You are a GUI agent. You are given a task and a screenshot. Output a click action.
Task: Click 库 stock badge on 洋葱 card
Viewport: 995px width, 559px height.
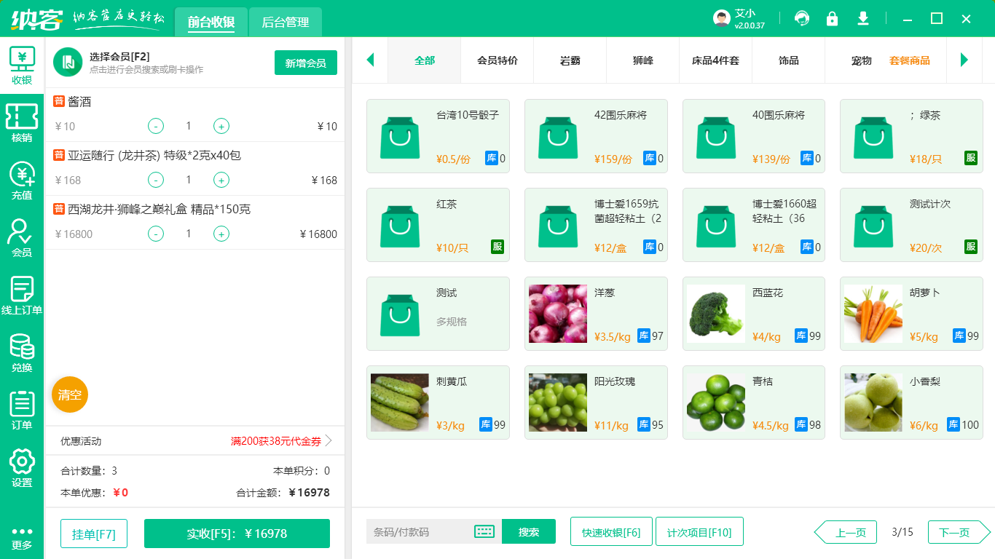[x=644, y=336]
